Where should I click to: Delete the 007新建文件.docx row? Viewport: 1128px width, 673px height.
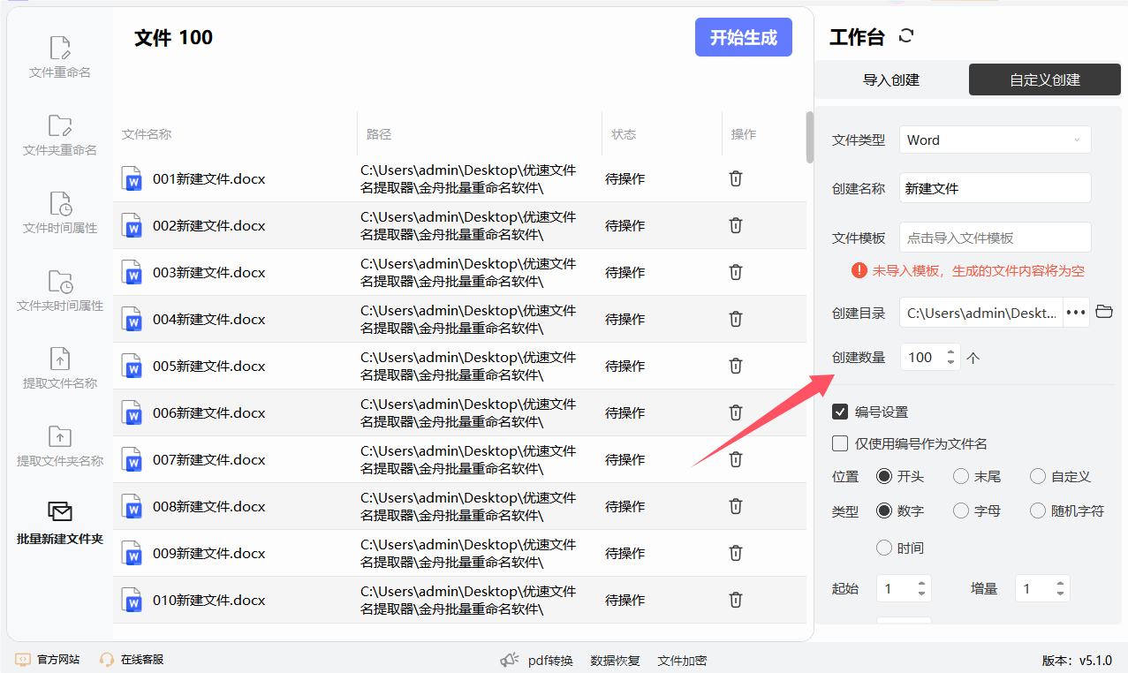click(x=735, y=459)
